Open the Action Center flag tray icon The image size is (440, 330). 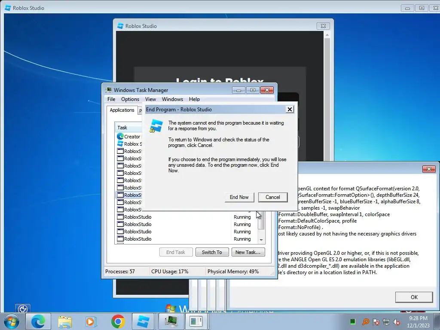pos(376,321)
